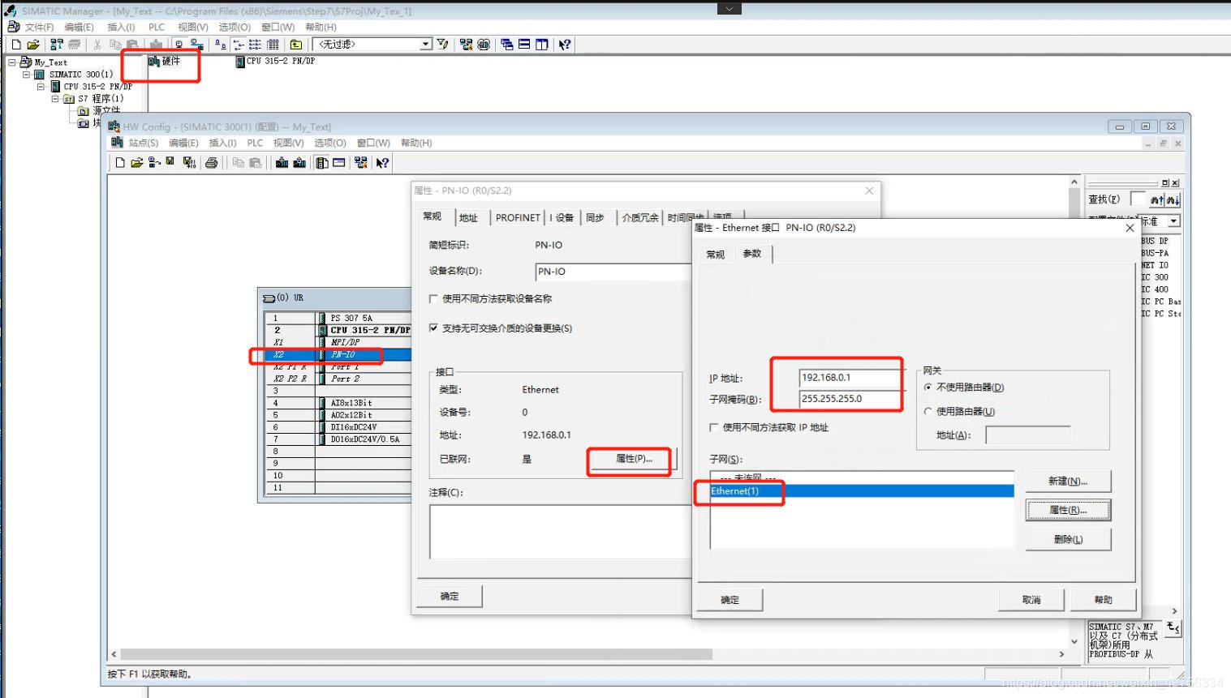Image resolution: width=1231 pixels, height=698 pixels.
Task: Collapse the My_Text project tree node
Action: 12,62
